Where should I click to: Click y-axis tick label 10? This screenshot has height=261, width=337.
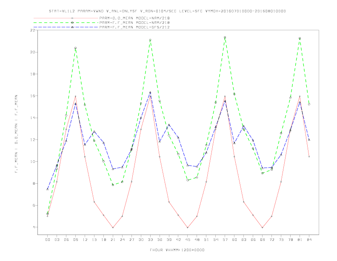(33, 162)
